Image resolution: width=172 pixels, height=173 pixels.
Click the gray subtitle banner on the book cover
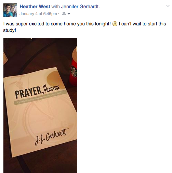click(40, 97)
